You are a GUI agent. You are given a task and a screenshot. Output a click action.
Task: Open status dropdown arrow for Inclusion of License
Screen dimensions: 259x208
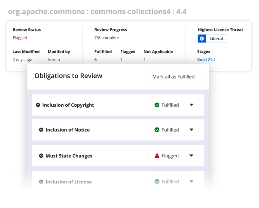(192, 181)
